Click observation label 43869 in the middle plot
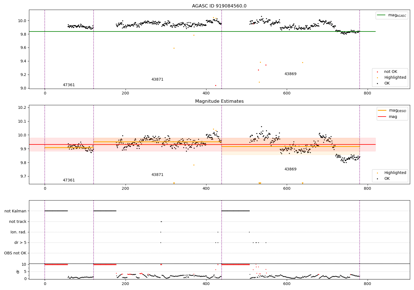414x290 pixels. point(290,169)
